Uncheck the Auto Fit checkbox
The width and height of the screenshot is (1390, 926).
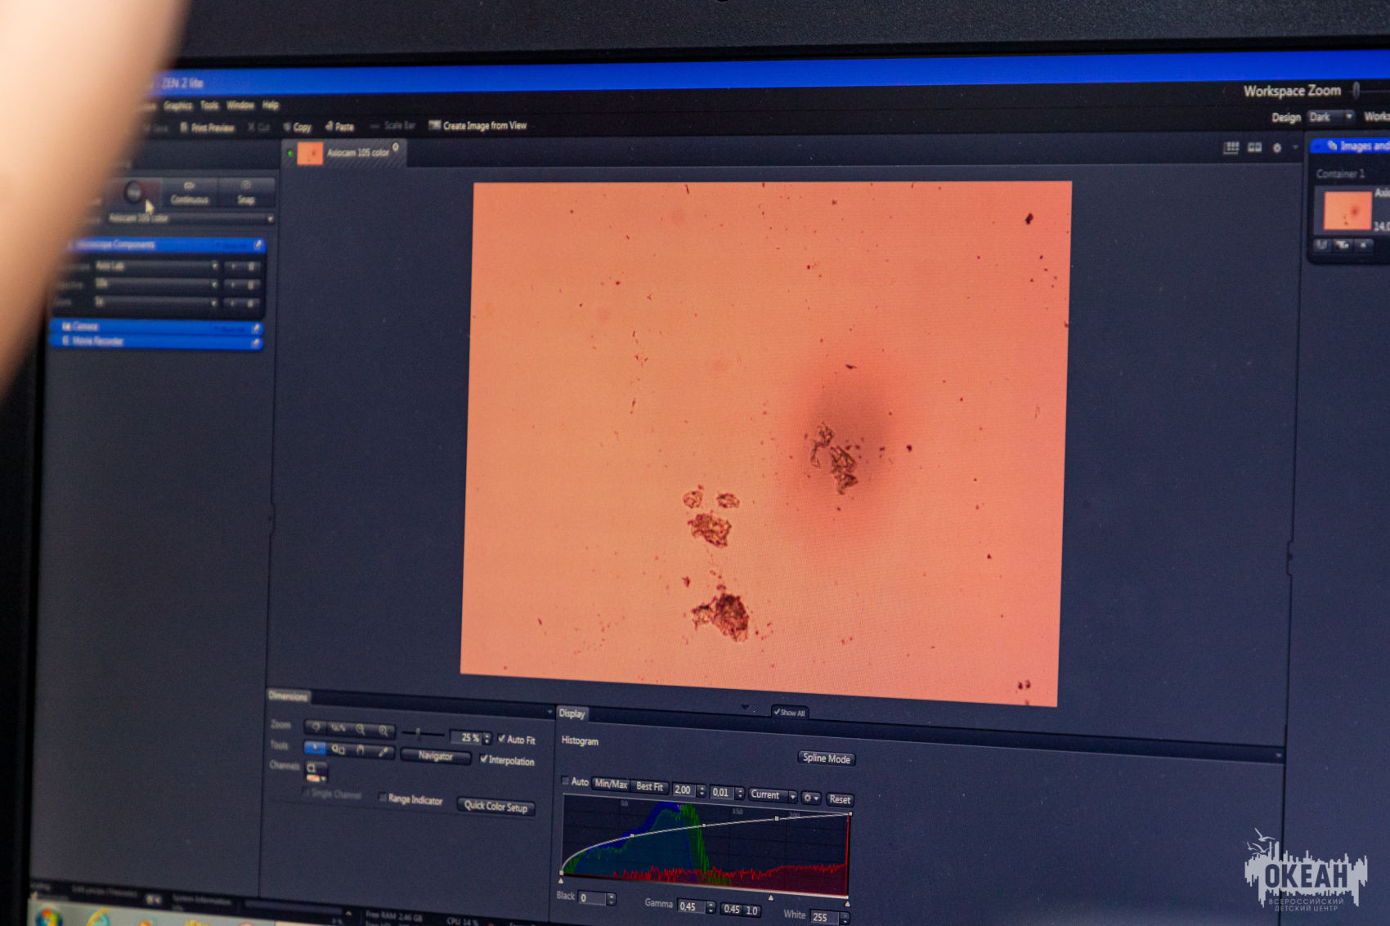coord(502,738)
